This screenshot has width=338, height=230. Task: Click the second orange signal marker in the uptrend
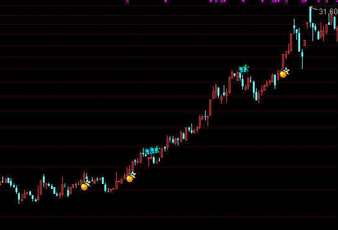[130, 178]
